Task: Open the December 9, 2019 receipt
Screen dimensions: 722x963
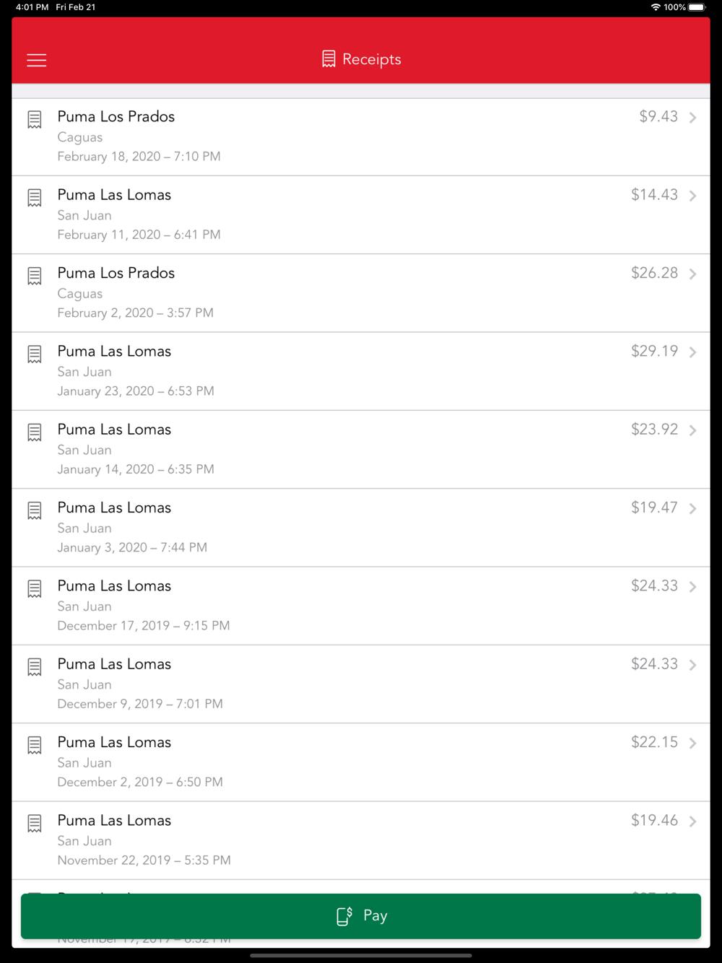Action: [361, 684]
